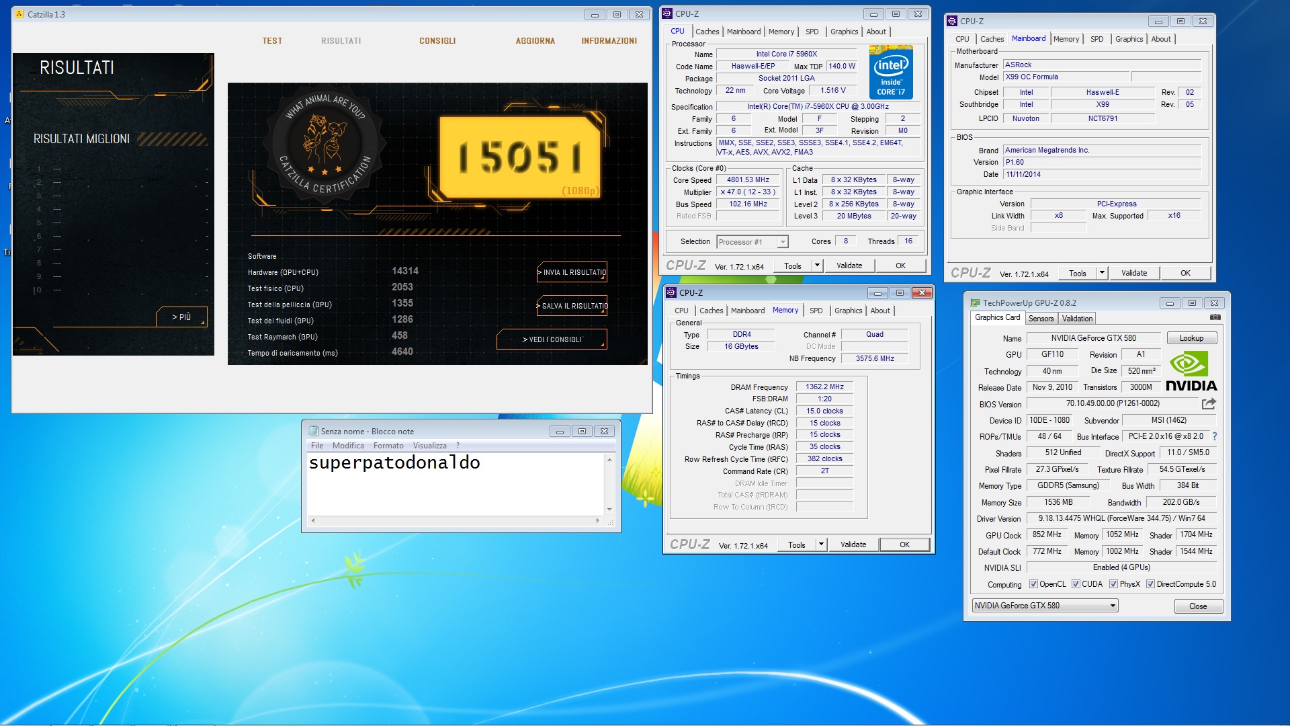Toggle the DirectCompute 5.0 checkbox
The width and height of the screenshot is (1290, 726).
point(1151,584)
